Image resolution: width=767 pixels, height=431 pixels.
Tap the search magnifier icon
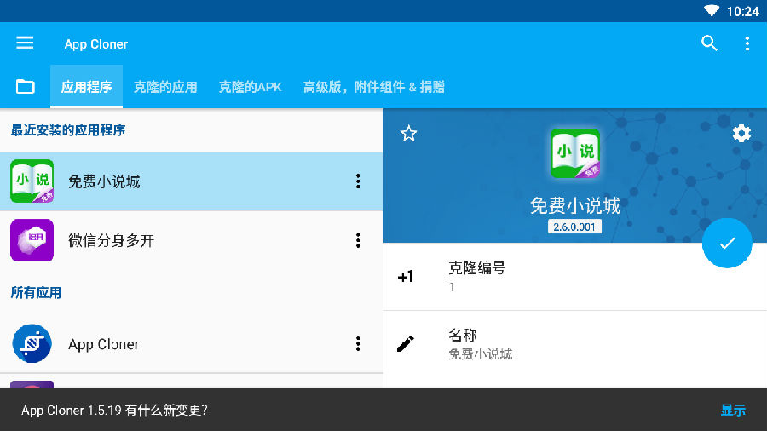click(709, 43)
